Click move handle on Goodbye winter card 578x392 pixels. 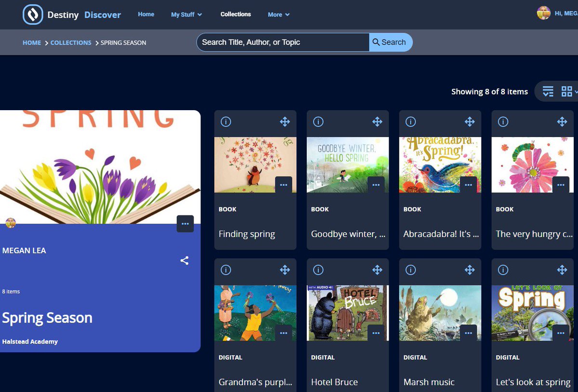pos(377,122)
